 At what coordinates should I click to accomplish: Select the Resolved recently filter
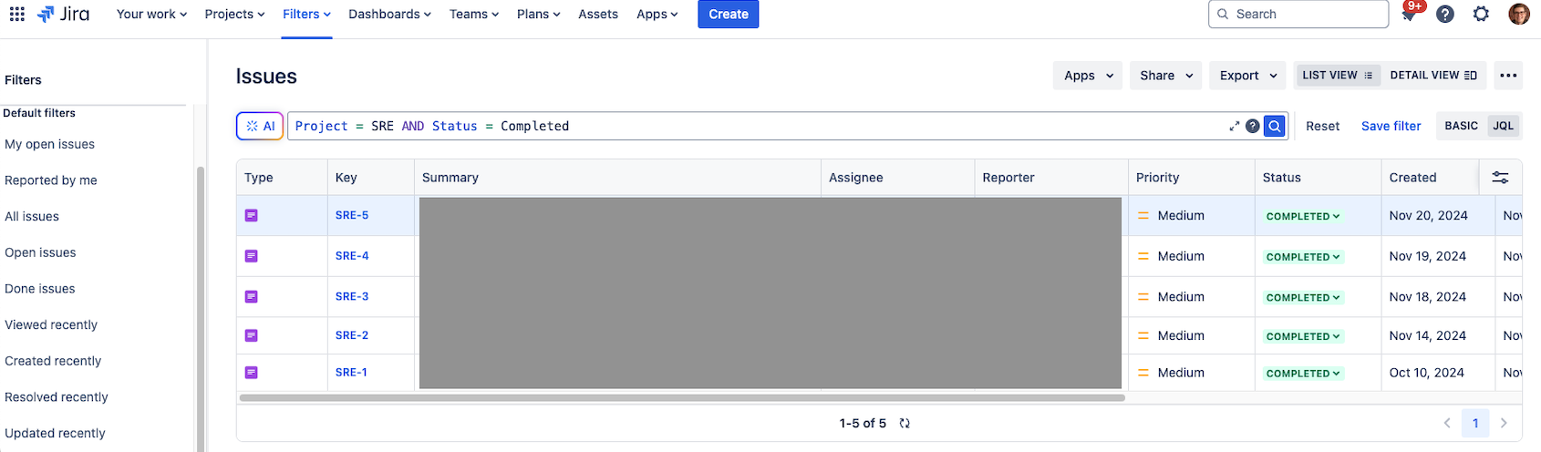tap(57, 397)
